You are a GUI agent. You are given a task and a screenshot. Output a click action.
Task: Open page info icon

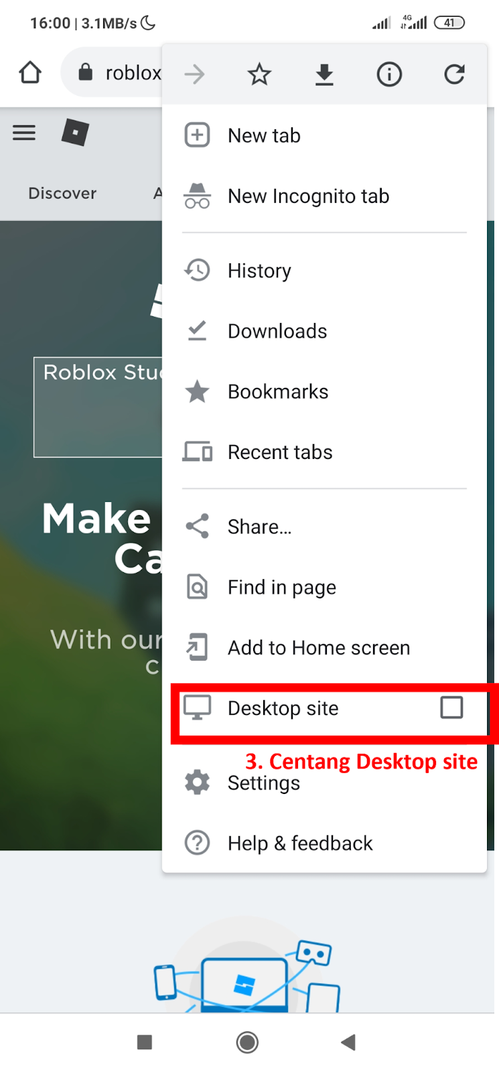(x=389, y=74)
